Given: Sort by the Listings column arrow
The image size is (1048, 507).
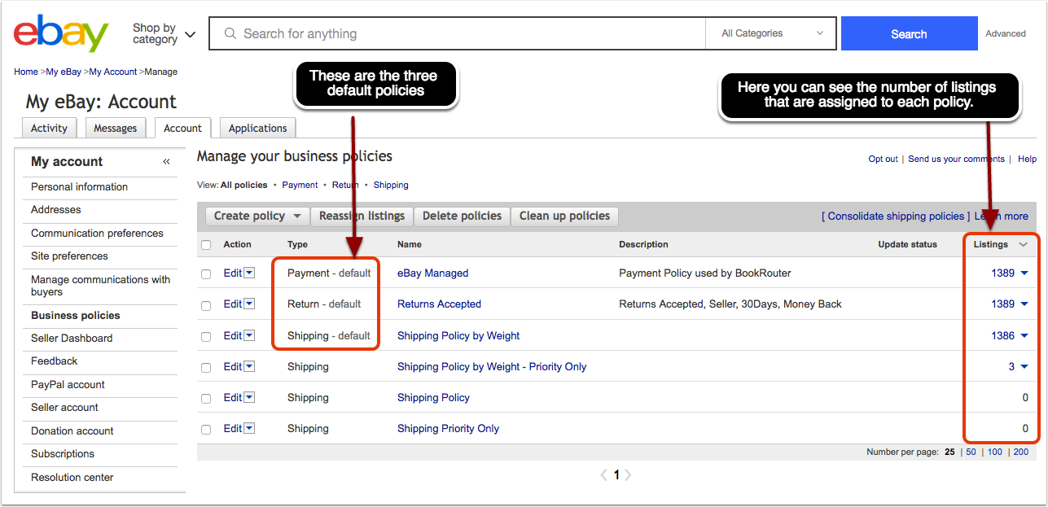Looking at the screenshot, I should click(x=1024, y=245).
